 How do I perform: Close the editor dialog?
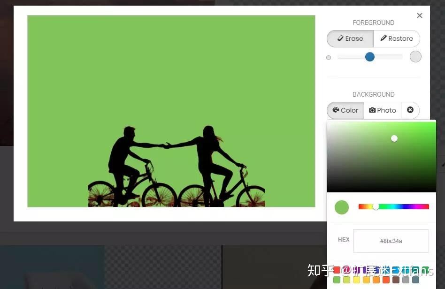click(420, 15)
